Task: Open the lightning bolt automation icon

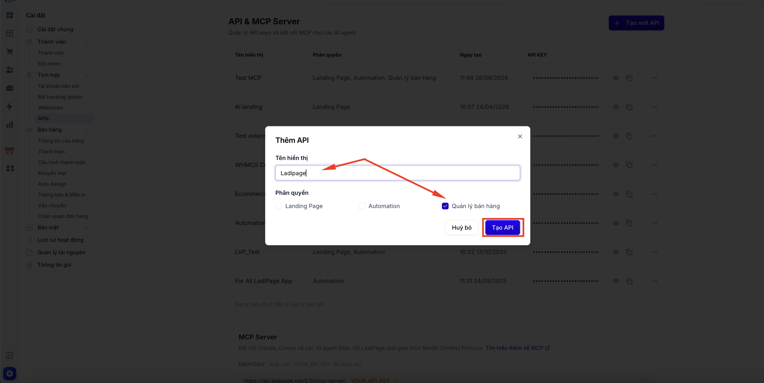Action: [9, 106]
